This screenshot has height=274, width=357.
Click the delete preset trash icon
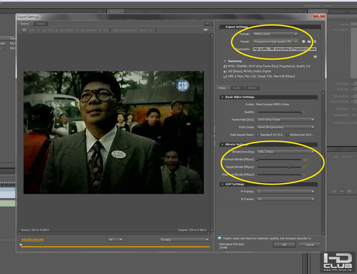315,42
